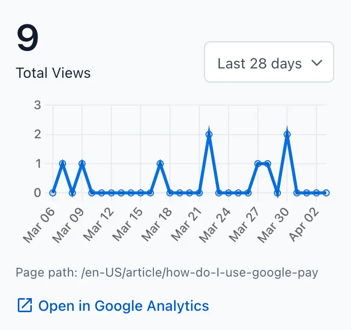This screenshot has width=351, height=330.
Task: Click the 'Mar 18' axis label
Action: click(x=156, y=225)
